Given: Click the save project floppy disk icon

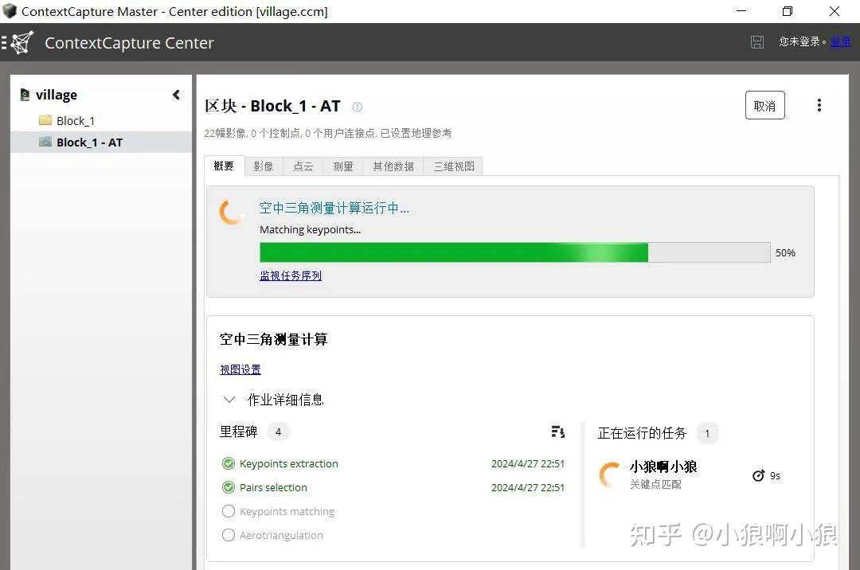Looking at the screenshot, I should pyautogui.click(x=756, y=42).
